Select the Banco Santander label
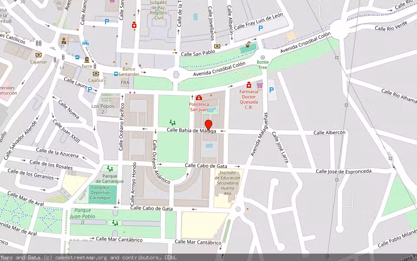 (129, 72)
